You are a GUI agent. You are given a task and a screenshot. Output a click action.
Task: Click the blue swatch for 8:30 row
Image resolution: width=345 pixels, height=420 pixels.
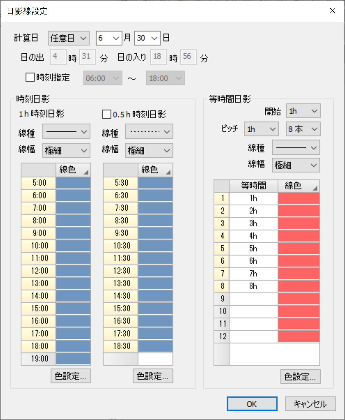[x=155, y=220]
